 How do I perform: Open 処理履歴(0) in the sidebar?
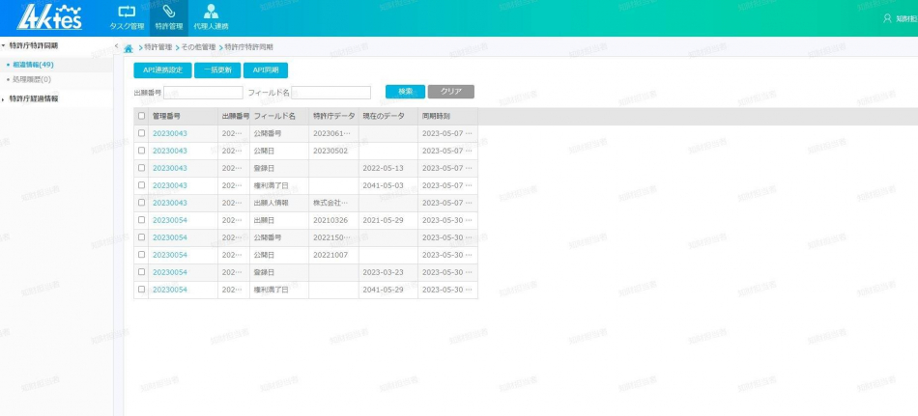tap(32, 79)
